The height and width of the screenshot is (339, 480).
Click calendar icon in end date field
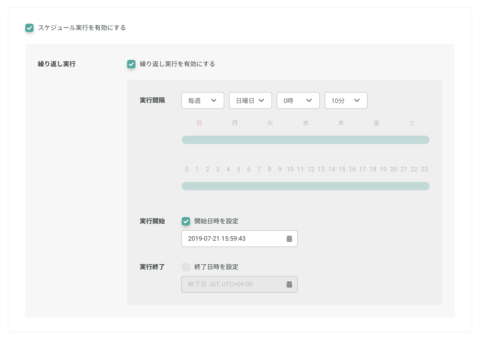click(289, 284)
